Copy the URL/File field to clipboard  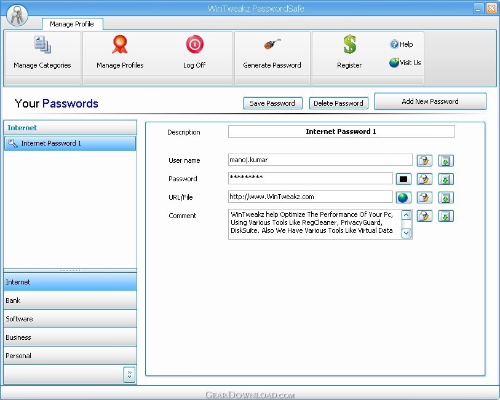click(x=424, y=197)
